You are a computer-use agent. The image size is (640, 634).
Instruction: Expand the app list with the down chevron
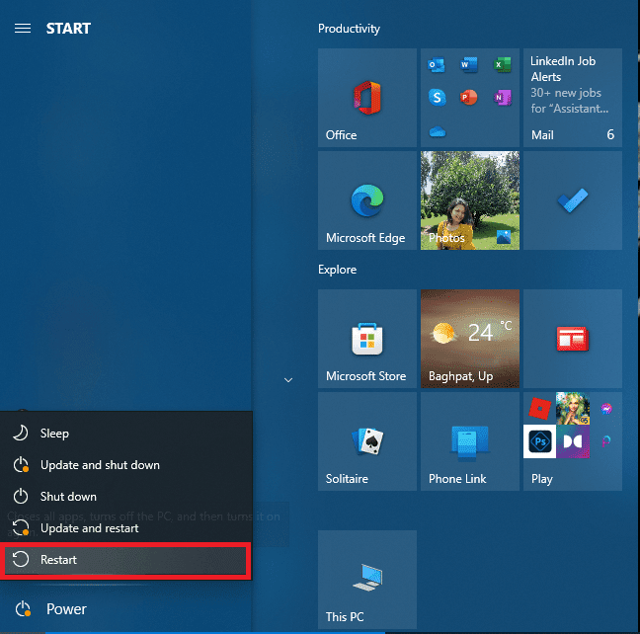tap(288, 380)
